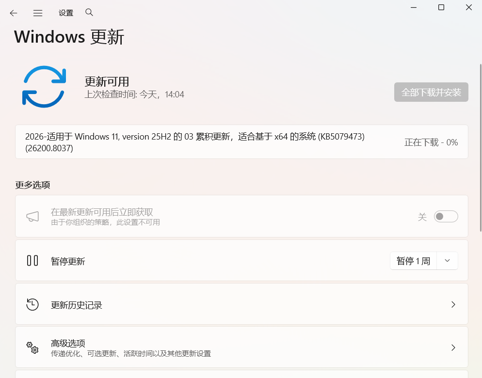Viewport: 482px width, 378px height.
Task: Open 高级选项 via its chevron
Action: click(x=453, y=347)
